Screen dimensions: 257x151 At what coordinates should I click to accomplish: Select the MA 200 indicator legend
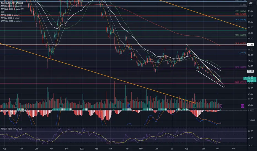[x=12, y=9]
